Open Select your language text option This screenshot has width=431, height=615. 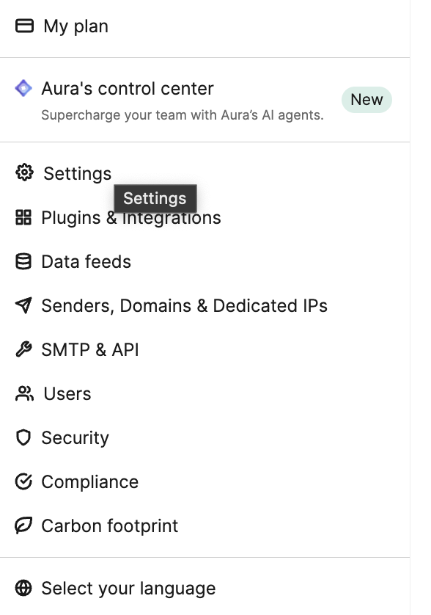click(128, 589)
